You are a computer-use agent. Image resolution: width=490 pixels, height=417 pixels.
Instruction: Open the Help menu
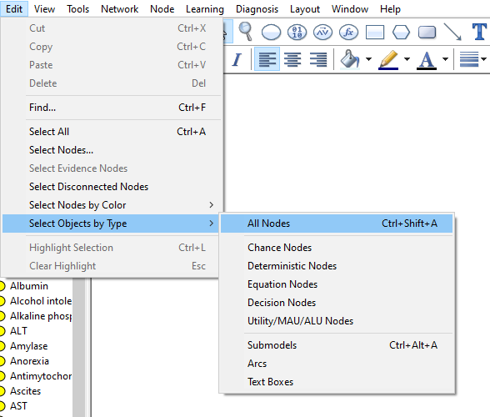pyautogui.click(x=390, y=9)
